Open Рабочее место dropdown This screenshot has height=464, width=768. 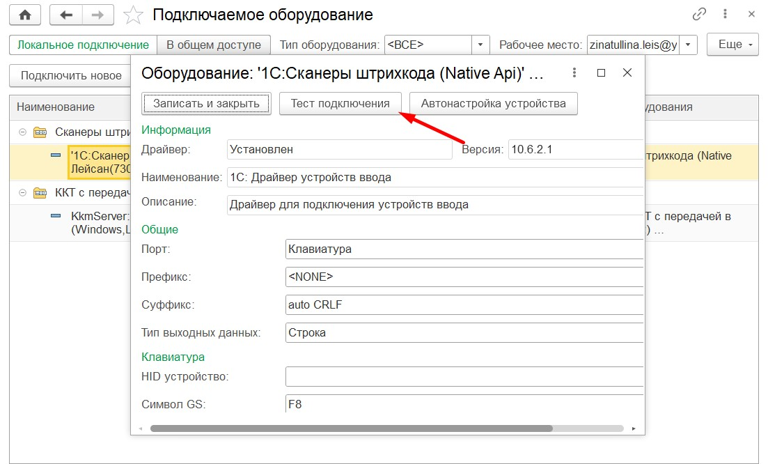pyautogui.click(x=688, y=45)
